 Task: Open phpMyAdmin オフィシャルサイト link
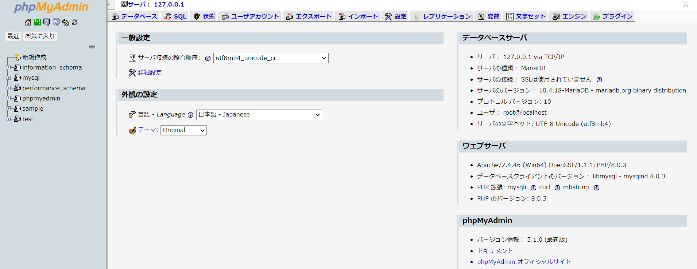point(524,262)
